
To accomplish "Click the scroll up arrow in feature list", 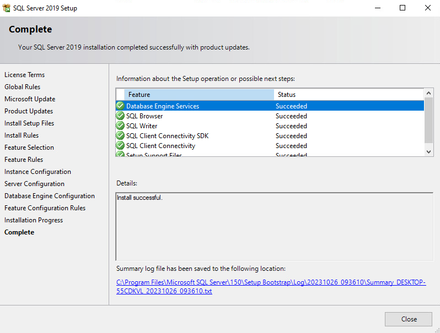I will click(x=428, y=93).
